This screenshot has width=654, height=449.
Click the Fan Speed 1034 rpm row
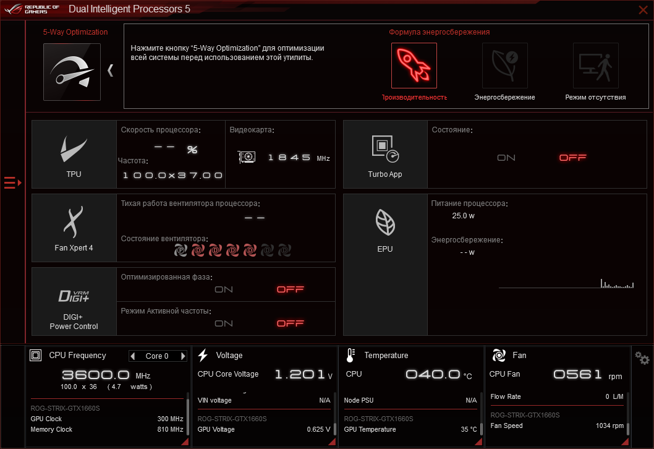[x=557, y=425]
